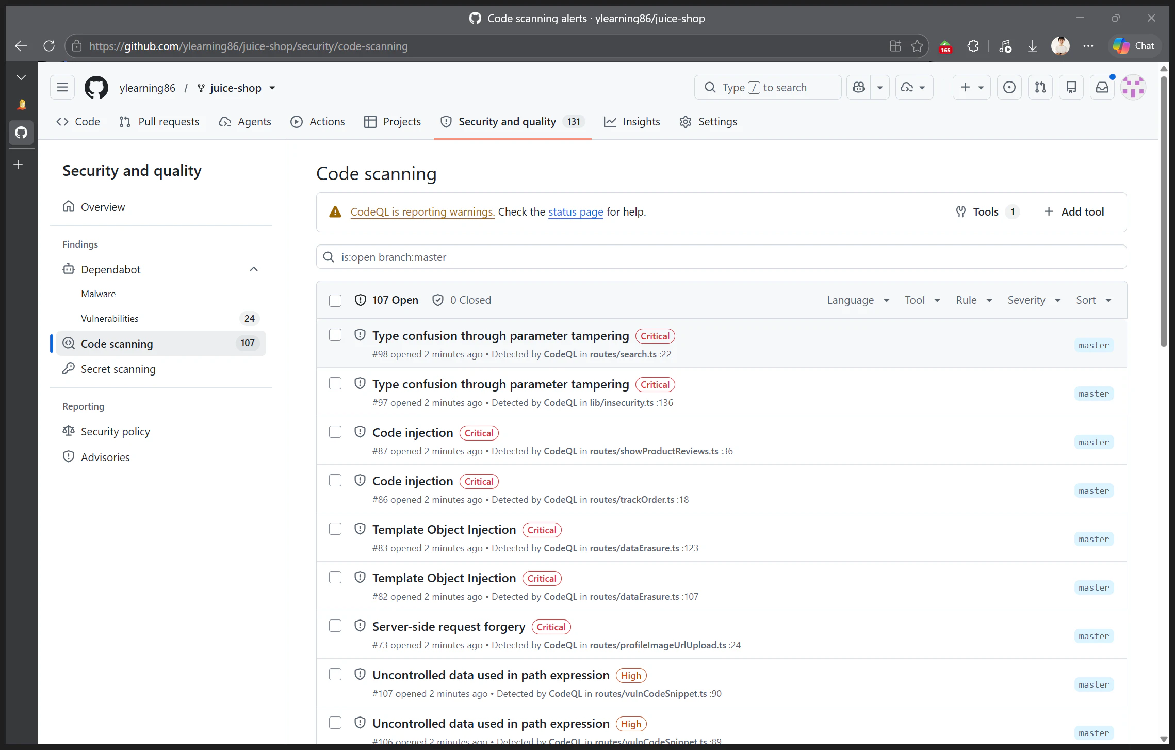Open the browser profile picture
This screenshot has width=1175, height=750.
click(x=1060, y=46)
